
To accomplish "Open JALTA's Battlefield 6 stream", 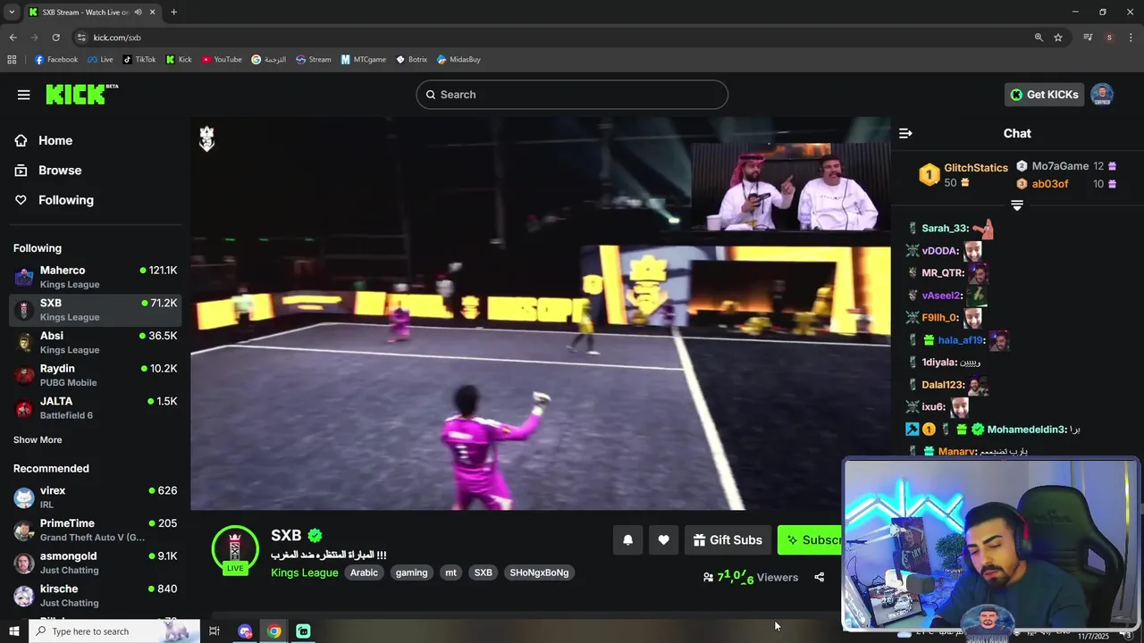I will (96, 408).
